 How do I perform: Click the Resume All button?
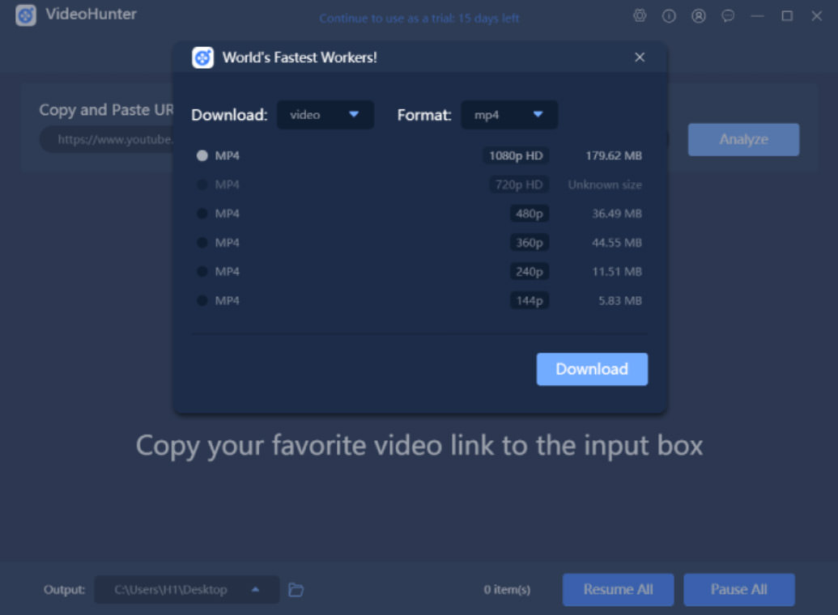click(x=619, y=589)
